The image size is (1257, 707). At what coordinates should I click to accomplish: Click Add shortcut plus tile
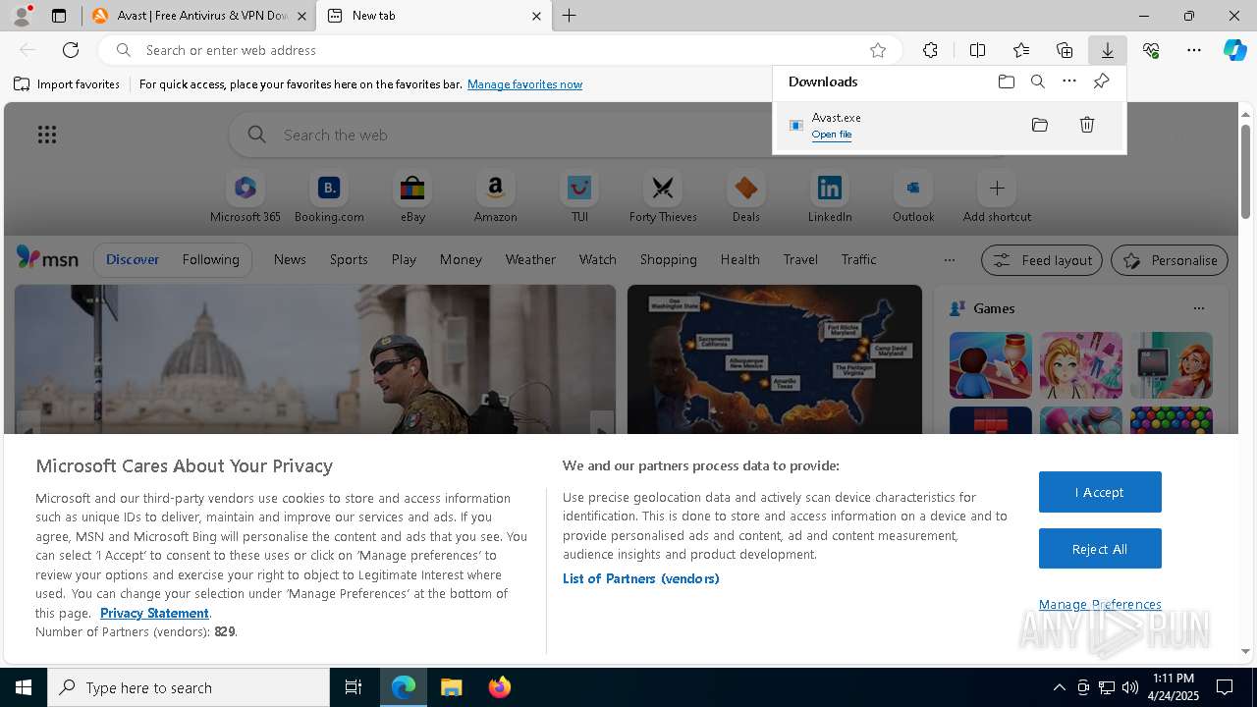[997, 196]
